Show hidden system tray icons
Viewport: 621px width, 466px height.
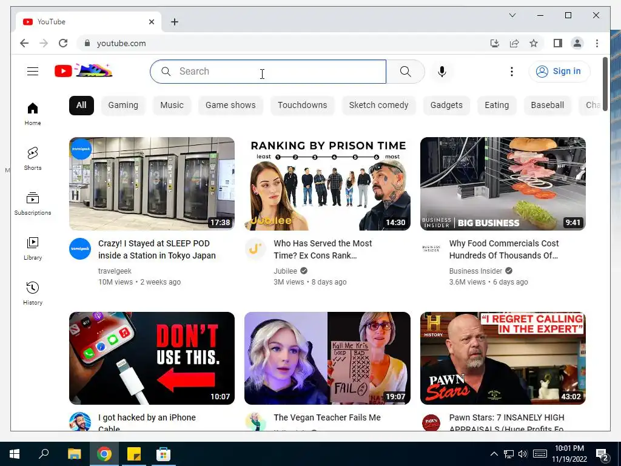[494, 454]
